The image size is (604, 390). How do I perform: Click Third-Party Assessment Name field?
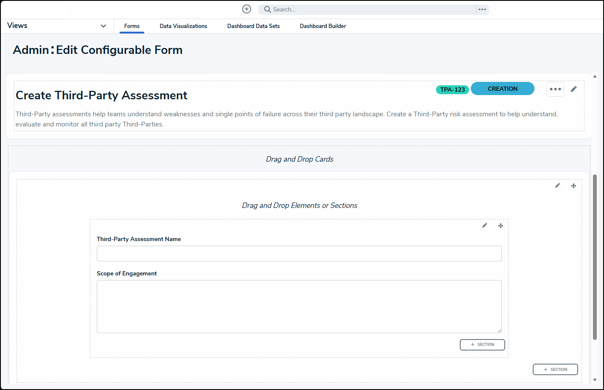(299, 253)
